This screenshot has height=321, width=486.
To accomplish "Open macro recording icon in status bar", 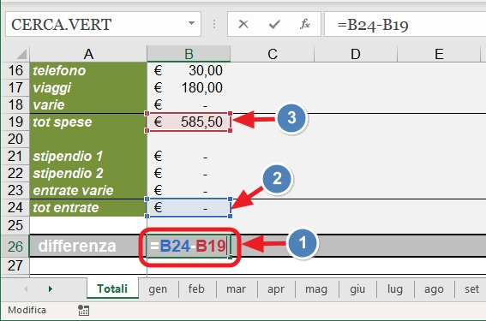I will click(83, 310).
